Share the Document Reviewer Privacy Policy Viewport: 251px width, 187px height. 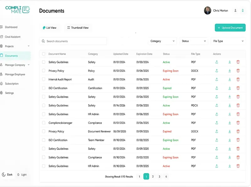(x=216, y=131)
